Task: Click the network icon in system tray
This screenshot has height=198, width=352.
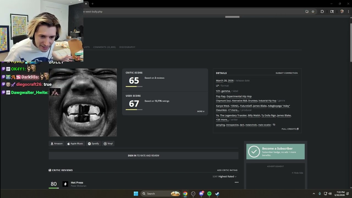Action: 325,194
